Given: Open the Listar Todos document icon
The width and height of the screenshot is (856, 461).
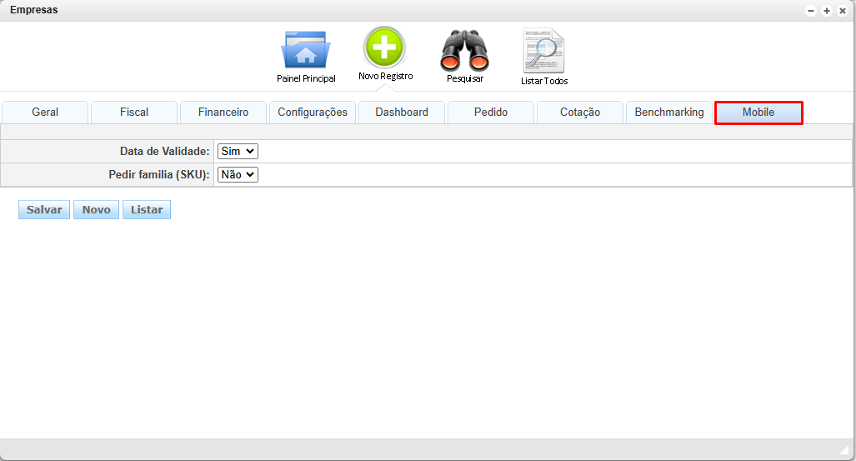Looking at the screenshot, I should pos(543,52).
